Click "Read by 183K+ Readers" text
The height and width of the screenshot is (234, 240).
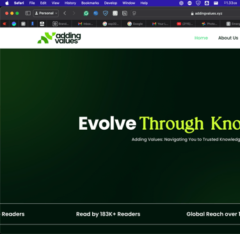pos(108,214)
